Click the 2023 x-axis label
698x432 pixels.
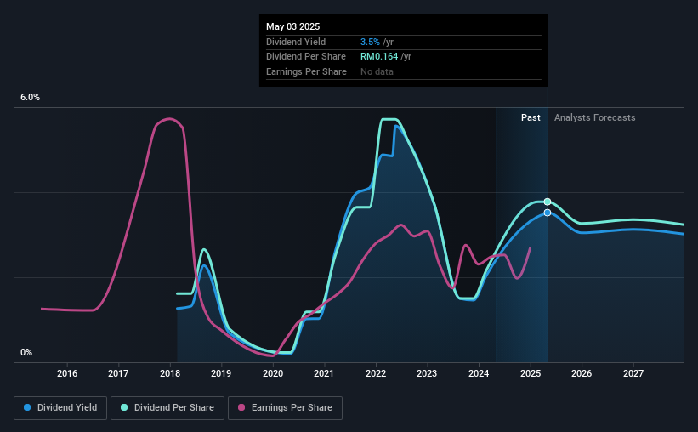[427, 373]
